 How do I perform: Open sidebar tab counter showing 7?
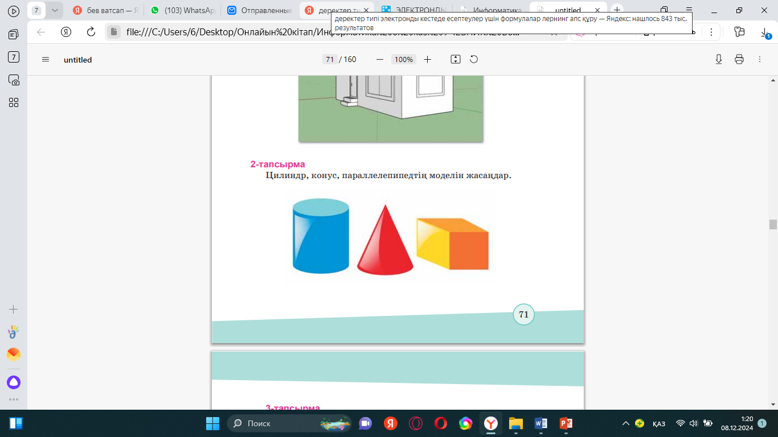14,57
